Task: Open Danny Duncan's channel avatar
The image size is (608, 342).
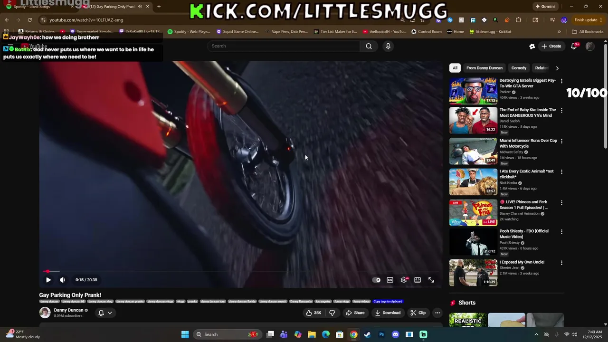Action: click(45, 313)
